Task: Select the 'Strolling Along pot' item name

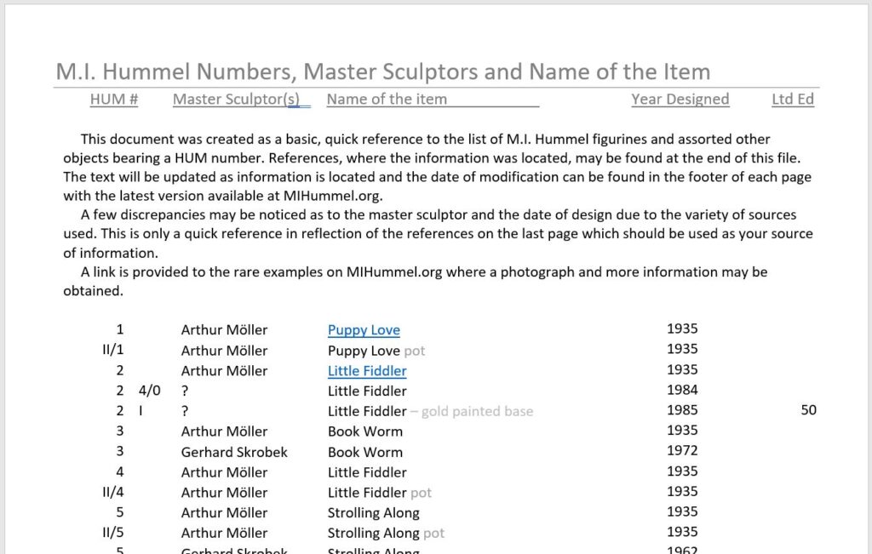Action: [x=386, y=534]
